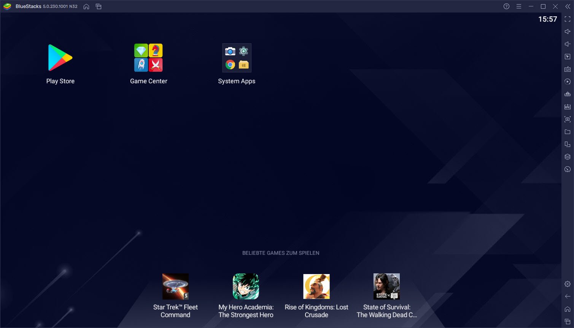Take a screenshot with the camera-frame icon
Image resolution: width=574 pixels, height=328 pixels.
tap(568, 119)
